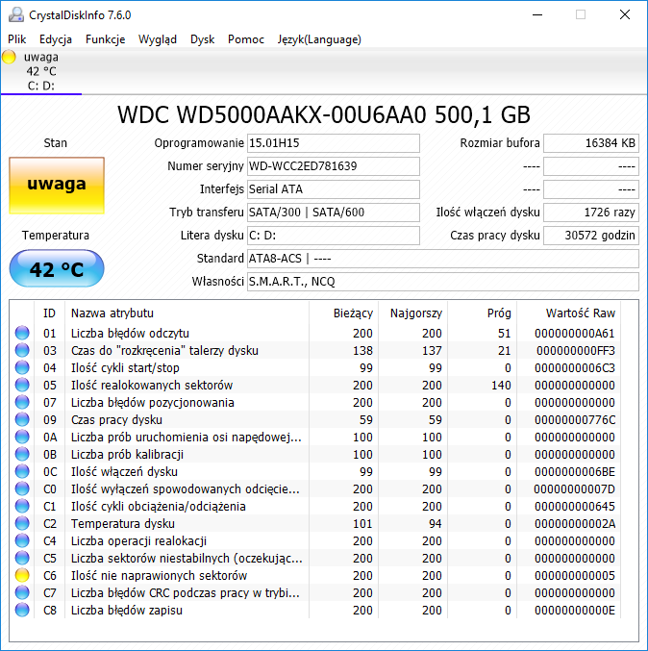Image resolution: width=648 pixels, height=651 pixels.
Task: Click the Tryb transferu field SATA/300 | SATA/600
Action: 334,213
